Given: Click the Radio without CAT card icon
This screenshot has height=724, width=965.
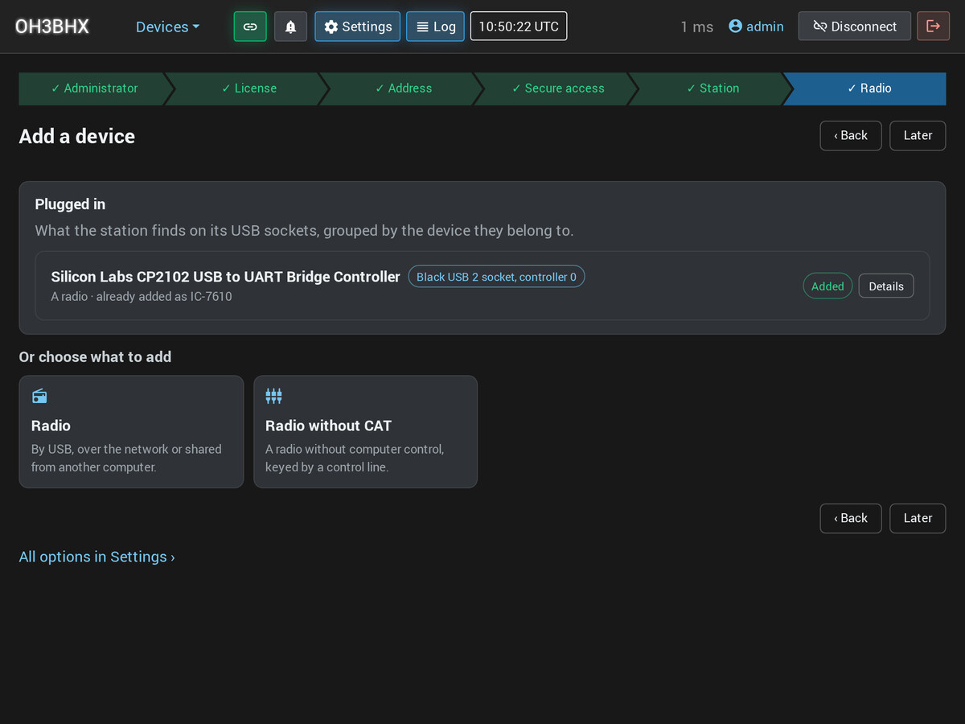Looking at the screenshot, I should (273, 396).
